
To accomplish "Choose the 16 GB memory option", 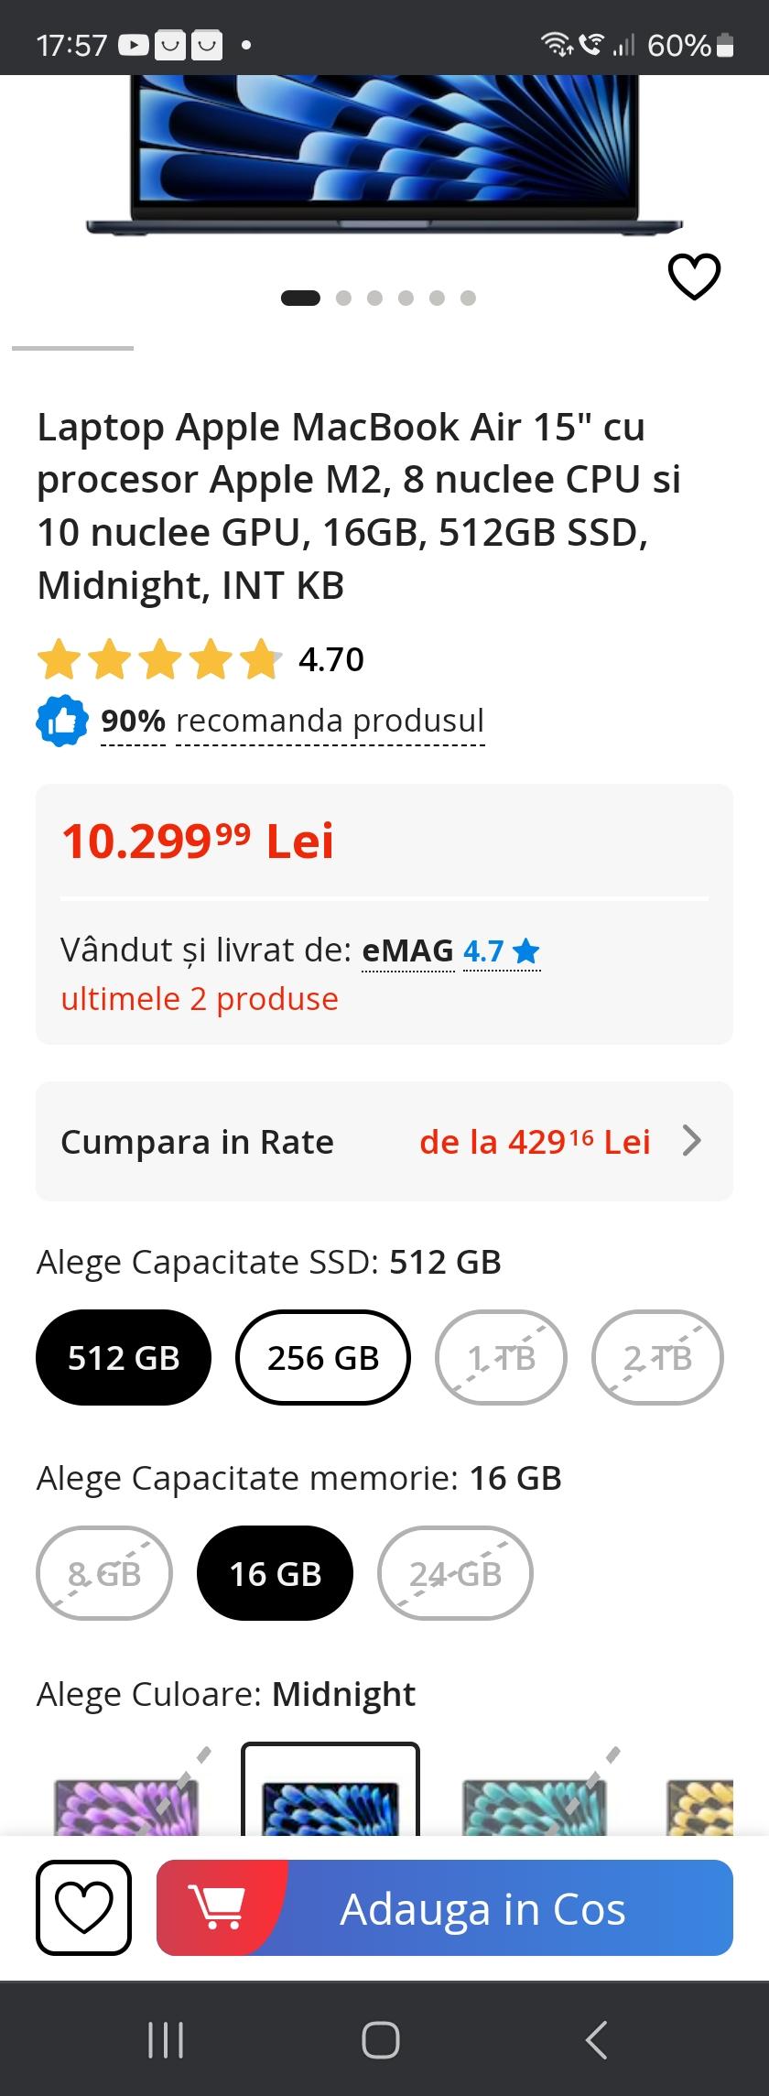I will pos(275,1573).
